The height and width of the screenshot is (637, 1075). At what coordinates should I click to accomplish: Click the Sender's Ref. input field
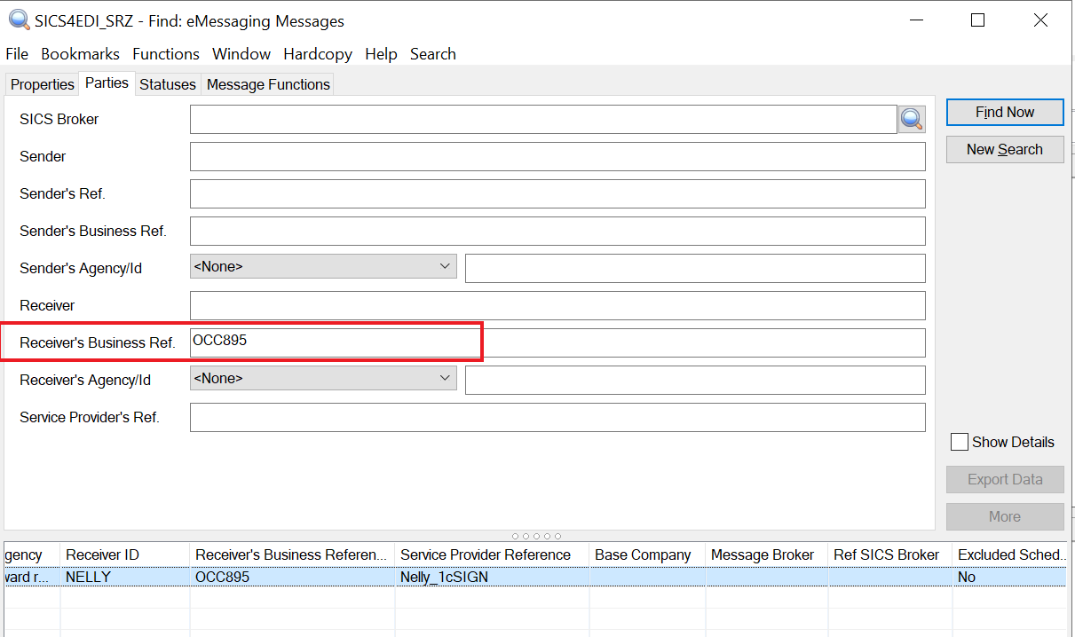point(557,193)
